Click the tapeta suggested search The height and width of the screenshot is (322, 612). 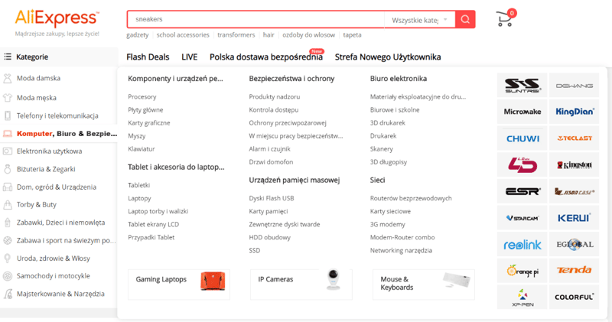(x=352, y=34)
